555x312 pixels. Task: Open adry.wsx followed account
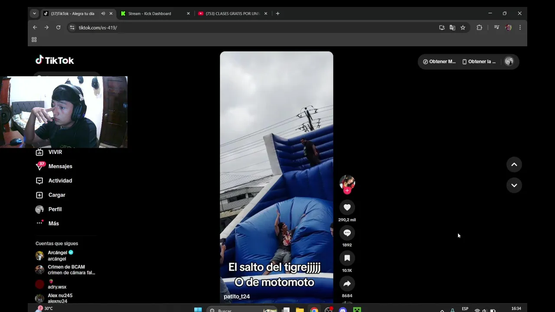tap(51, 284)
